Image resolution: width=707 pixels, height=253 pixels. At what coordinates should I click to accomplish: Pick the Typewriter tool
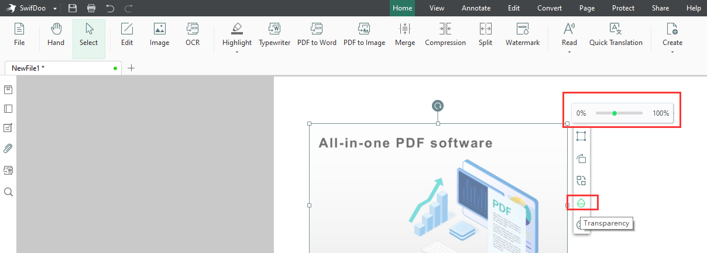(x=274, y=35)
